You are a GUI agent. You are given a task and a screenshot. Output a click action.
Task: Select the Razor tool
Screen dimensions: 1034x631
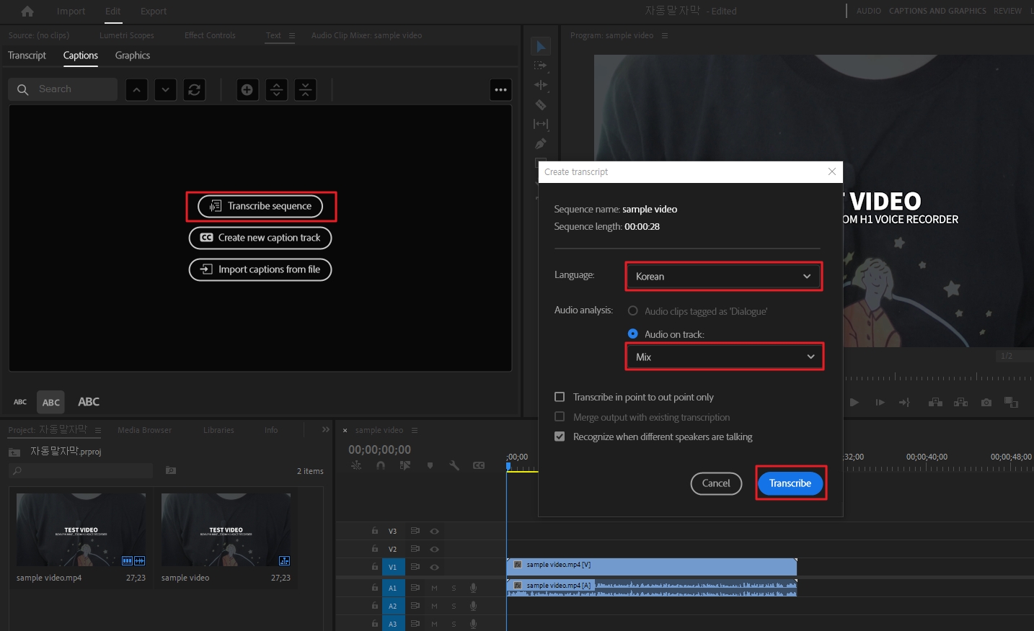pyautogui.click(x=541, y=104)
